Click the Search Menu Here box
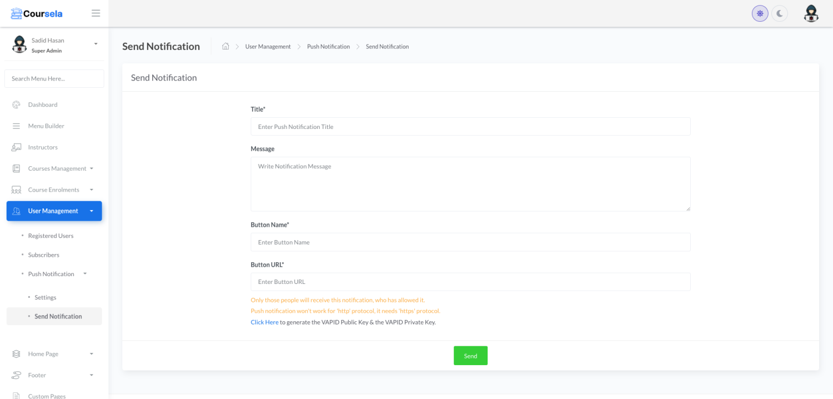 pos(54,79)
